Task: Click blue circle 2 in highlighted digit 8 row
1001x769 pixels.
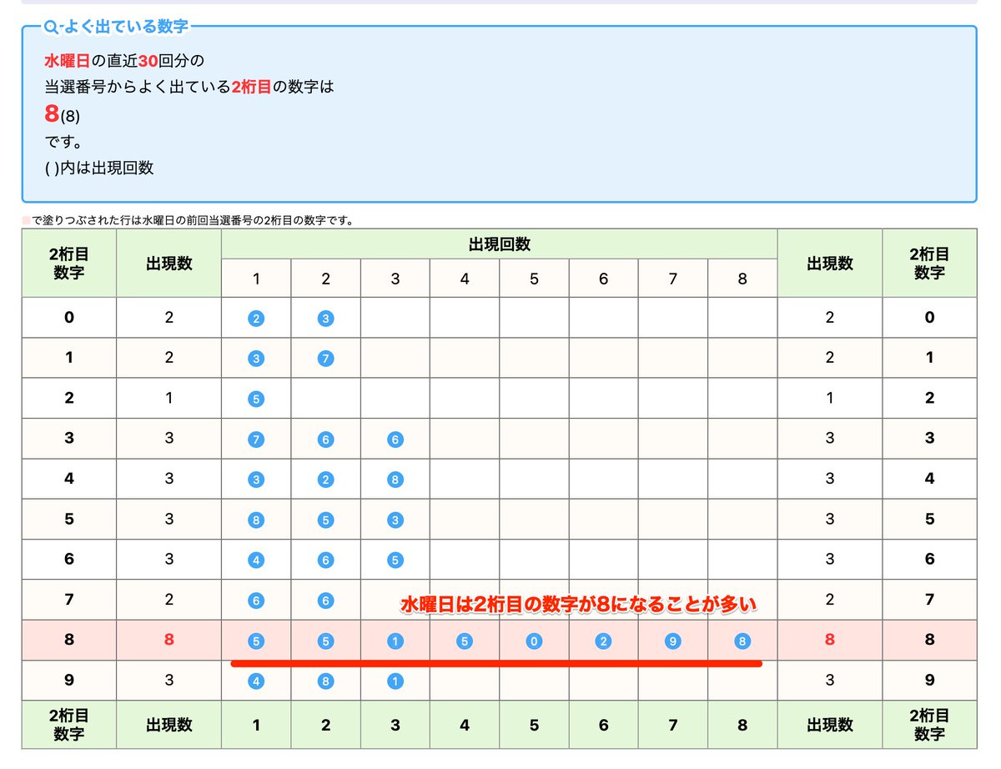Action: 603,641
